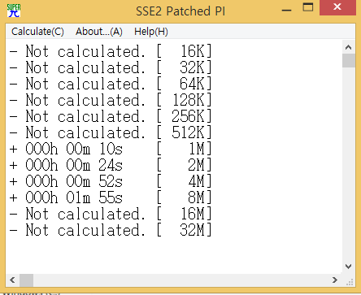Click the vertical scrollbar up arrow
The height and width of the screenshot is (295, 361).
(349, 47)
